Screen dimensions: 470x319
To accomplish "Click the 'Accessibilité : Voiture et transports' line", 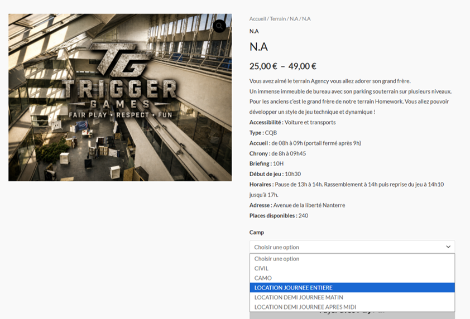I will tap(292, 122).
